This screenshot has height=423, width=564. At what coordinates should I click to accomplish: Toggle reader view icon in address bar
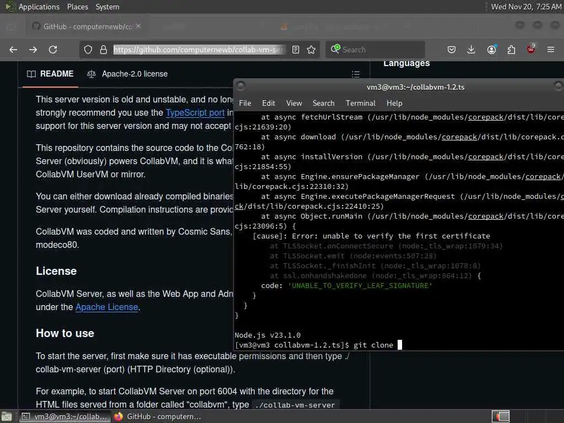click(x=296, y=50)
